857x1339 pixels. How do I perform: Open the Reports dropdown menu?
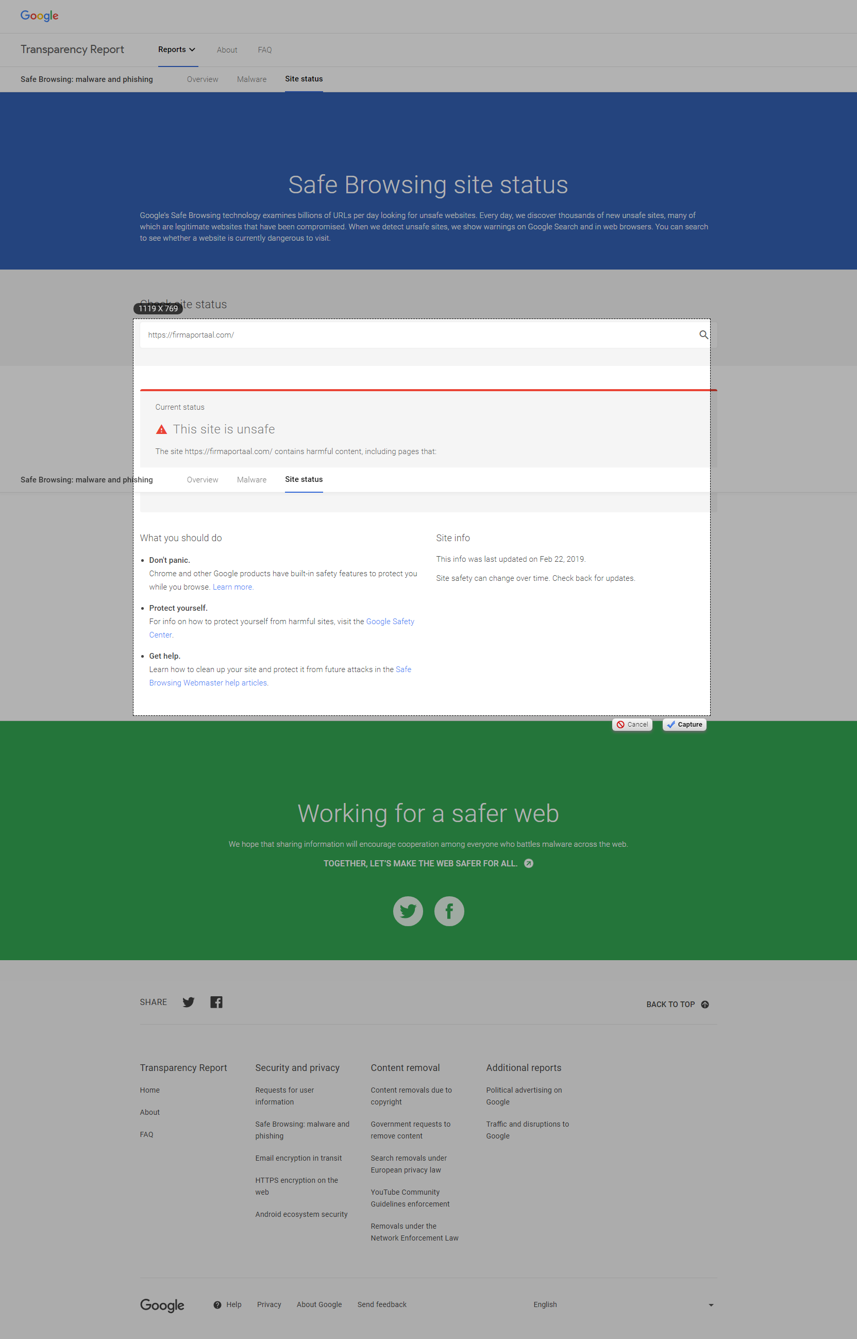(177, 49)
